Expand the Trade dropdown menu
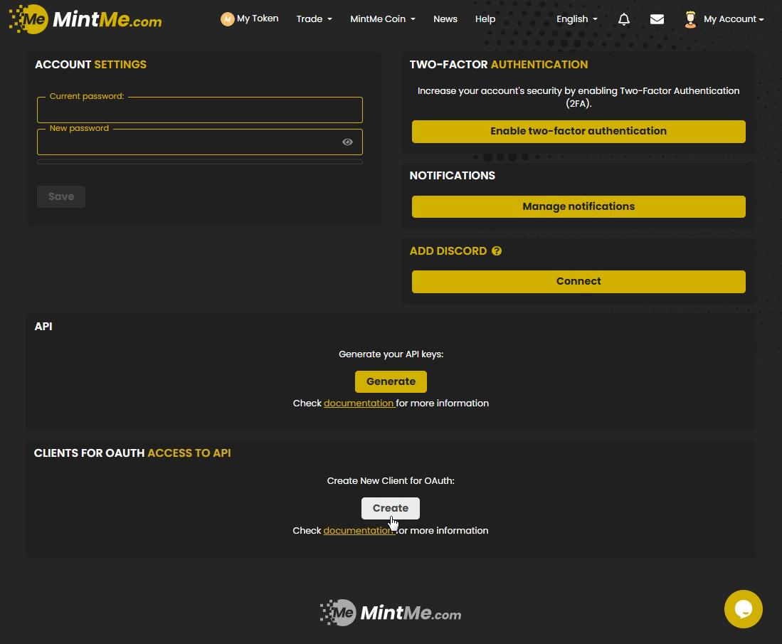 [x=314, y=19]
